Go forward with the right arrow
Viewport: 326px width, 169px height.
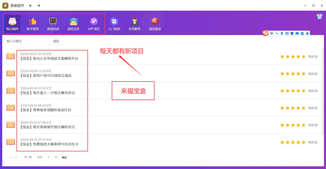39,6
